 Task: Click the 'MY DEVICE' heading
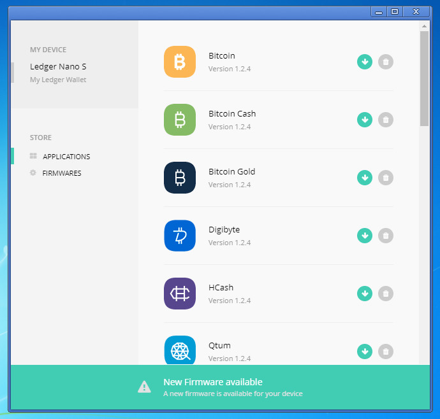(x=48, y=50)
